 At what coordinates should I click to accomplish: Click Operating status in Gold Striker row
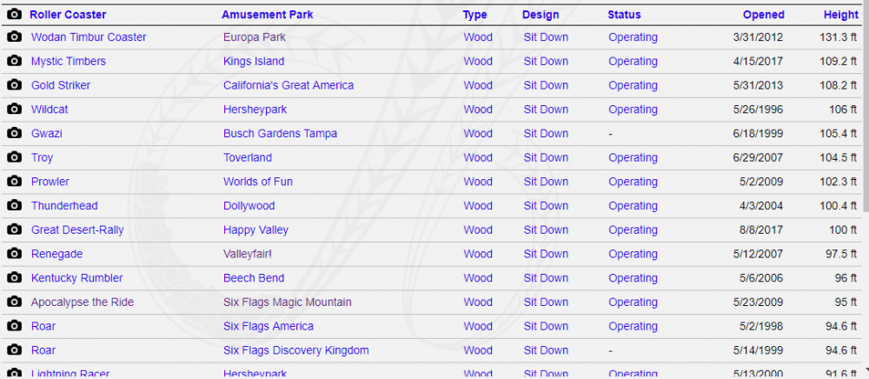633,85
